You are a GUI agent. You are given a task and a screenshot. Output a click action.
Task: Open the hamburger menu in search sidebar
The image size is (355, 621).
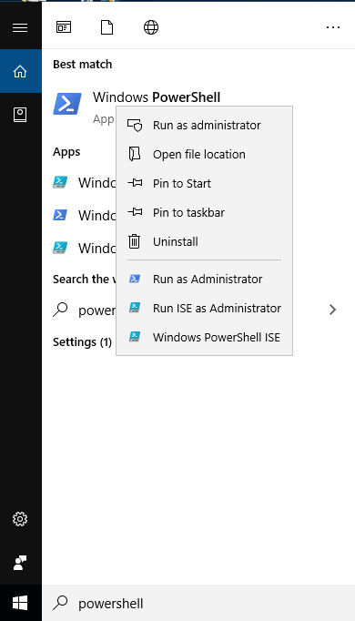20,27
